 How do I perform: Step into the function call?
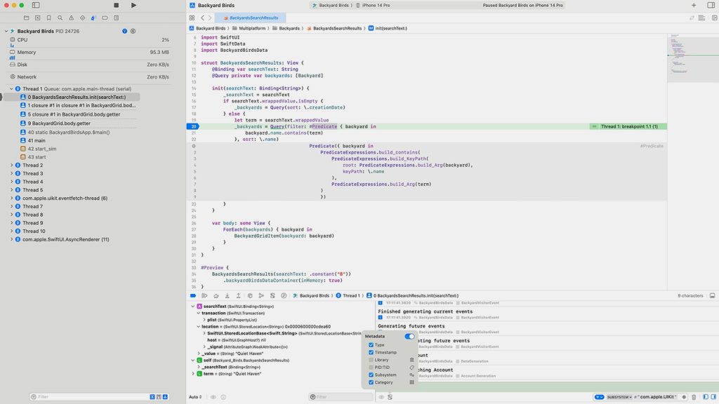coord(227,295)
